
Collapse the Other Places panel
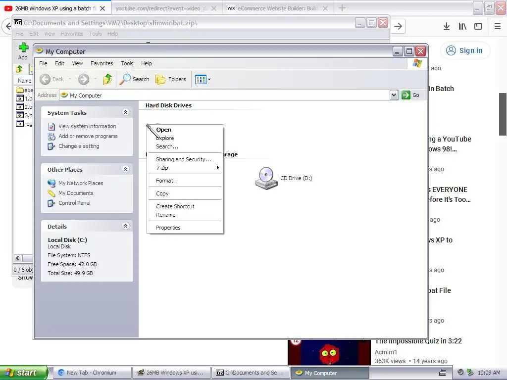(x=125, y=169)
